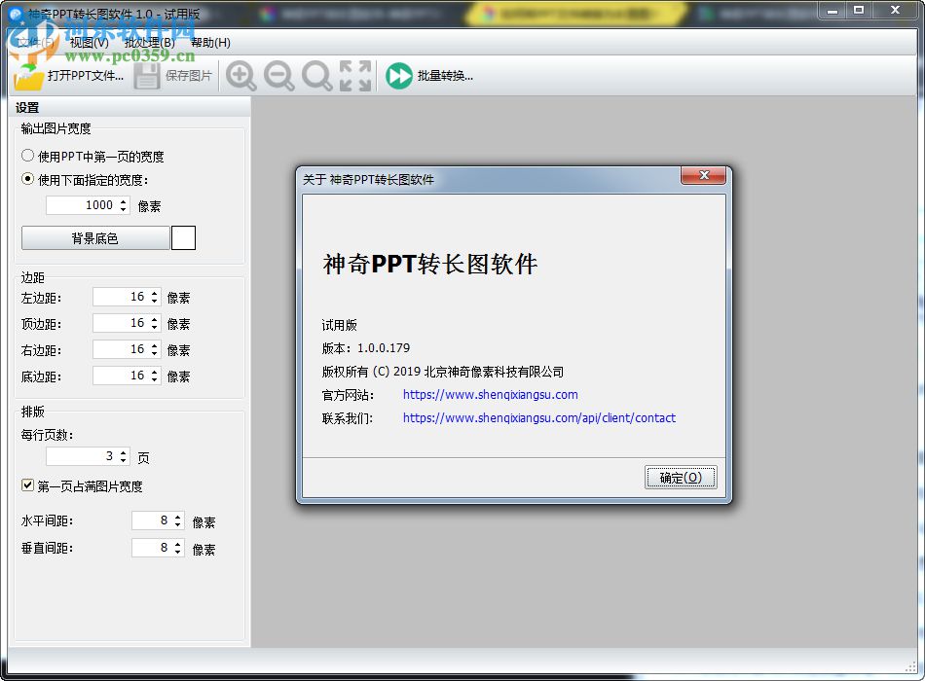Raise 左边距 using its spinner arrow
This screenshot has height=681, width=925.
pyautogui.click(x=156, y=293)
